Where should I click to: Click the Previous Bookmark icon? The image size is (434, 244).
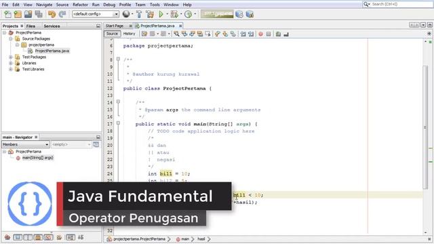(x=217, y=34)
